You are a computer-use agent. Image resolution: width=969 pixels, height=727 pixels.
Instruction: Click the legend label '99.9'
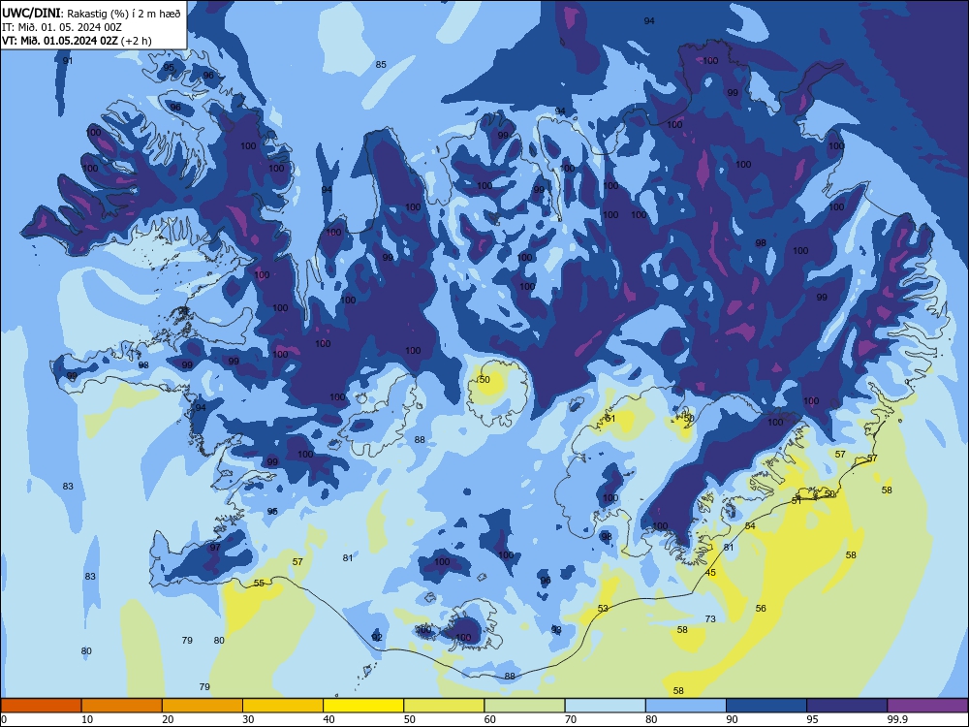897,719
